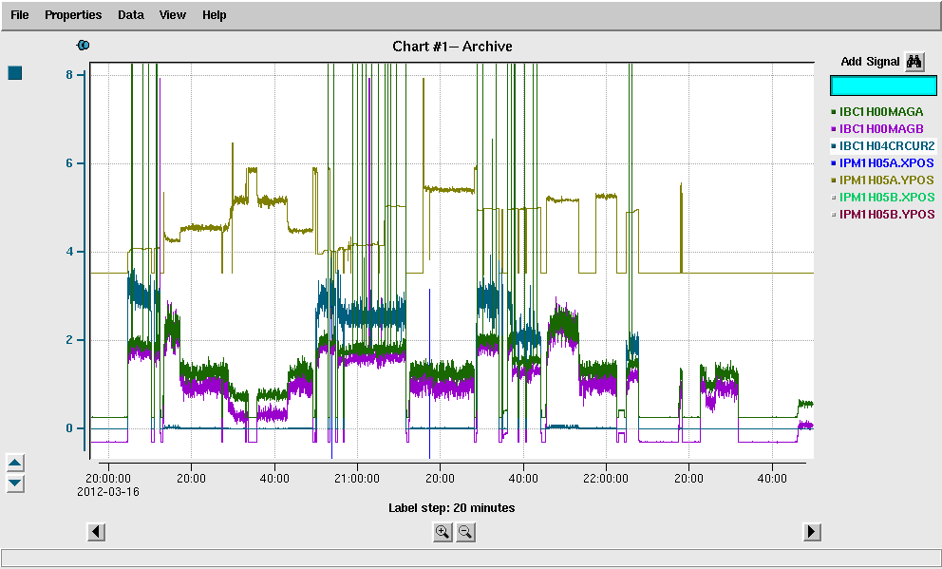Click the right time arrow button
Viewport: 942px width, 569px height.
pos(812,532)
